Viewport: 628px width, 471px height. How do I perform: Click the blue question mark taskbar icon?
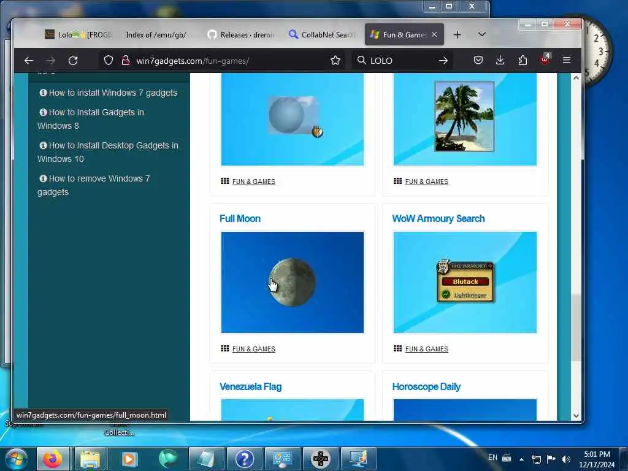tap(244, 459)
